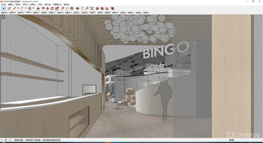The image size is (263, 143).
Task: Select the Eraser tool
Action: 9,8
